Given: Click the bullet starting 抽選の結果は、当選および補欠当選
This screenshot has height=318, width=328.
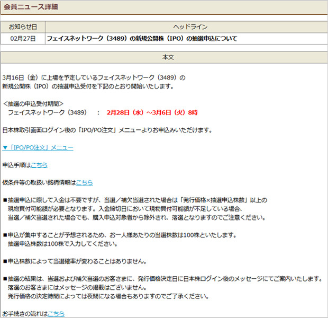Looking at the screenshot, I should [163, 279].
